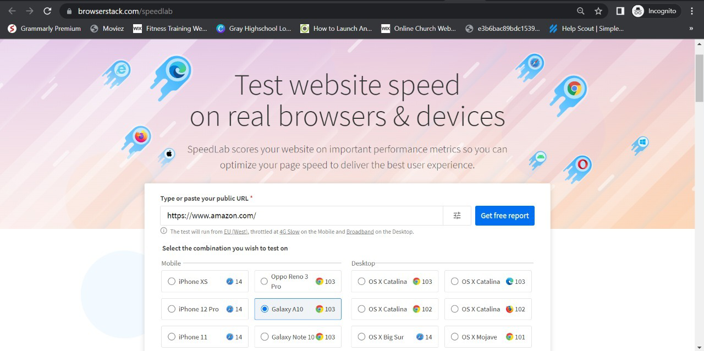Open the Moviez bookmark
This screenshot has height=351, width=704.
(x=107, y=29)
